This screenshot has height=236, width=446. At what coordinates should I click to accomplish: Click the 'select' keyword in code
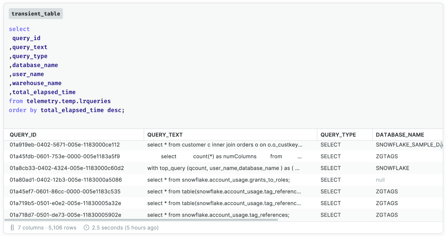19,29
